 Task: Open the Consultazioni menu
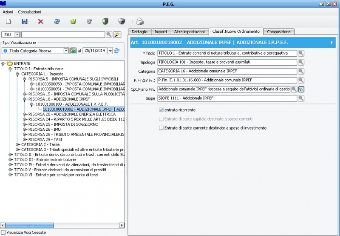pyautogui.click(x=29, y=12)
